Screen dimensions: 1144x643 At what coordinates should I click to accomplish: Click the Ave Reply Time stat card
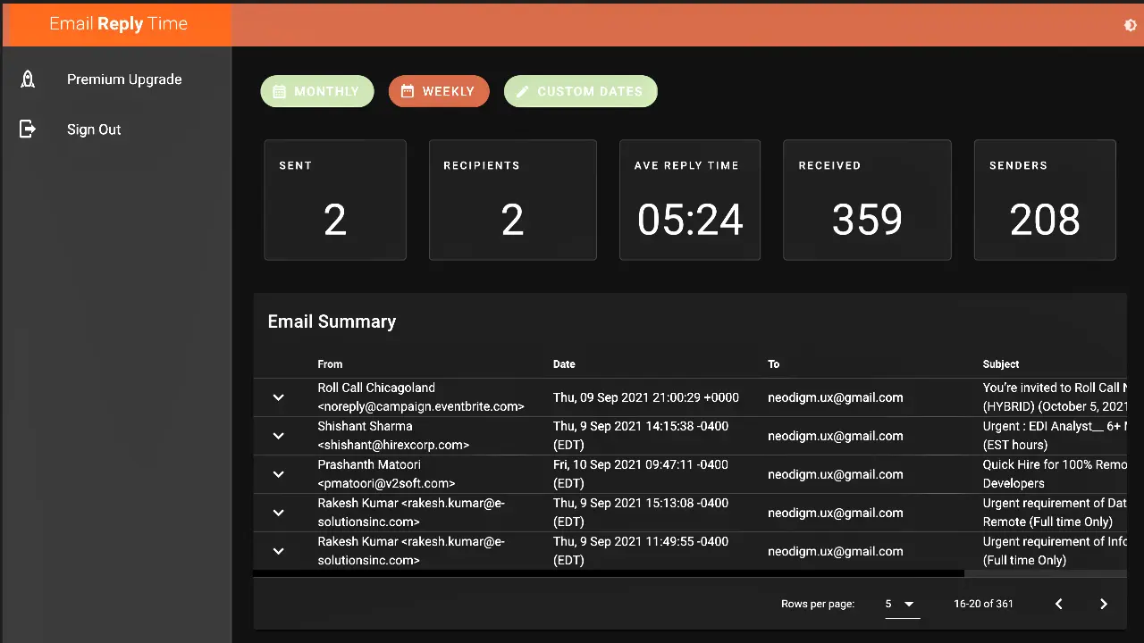pos(689,200)
